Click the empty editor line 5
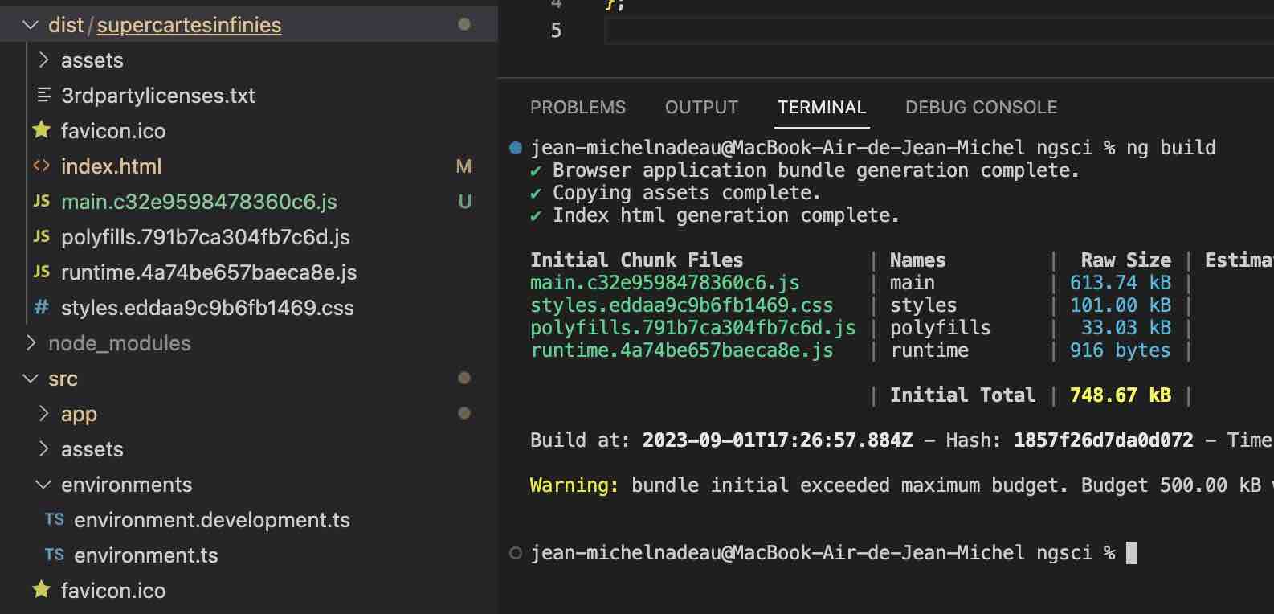Screen dimensions: 1274x614 coord(938,31)
